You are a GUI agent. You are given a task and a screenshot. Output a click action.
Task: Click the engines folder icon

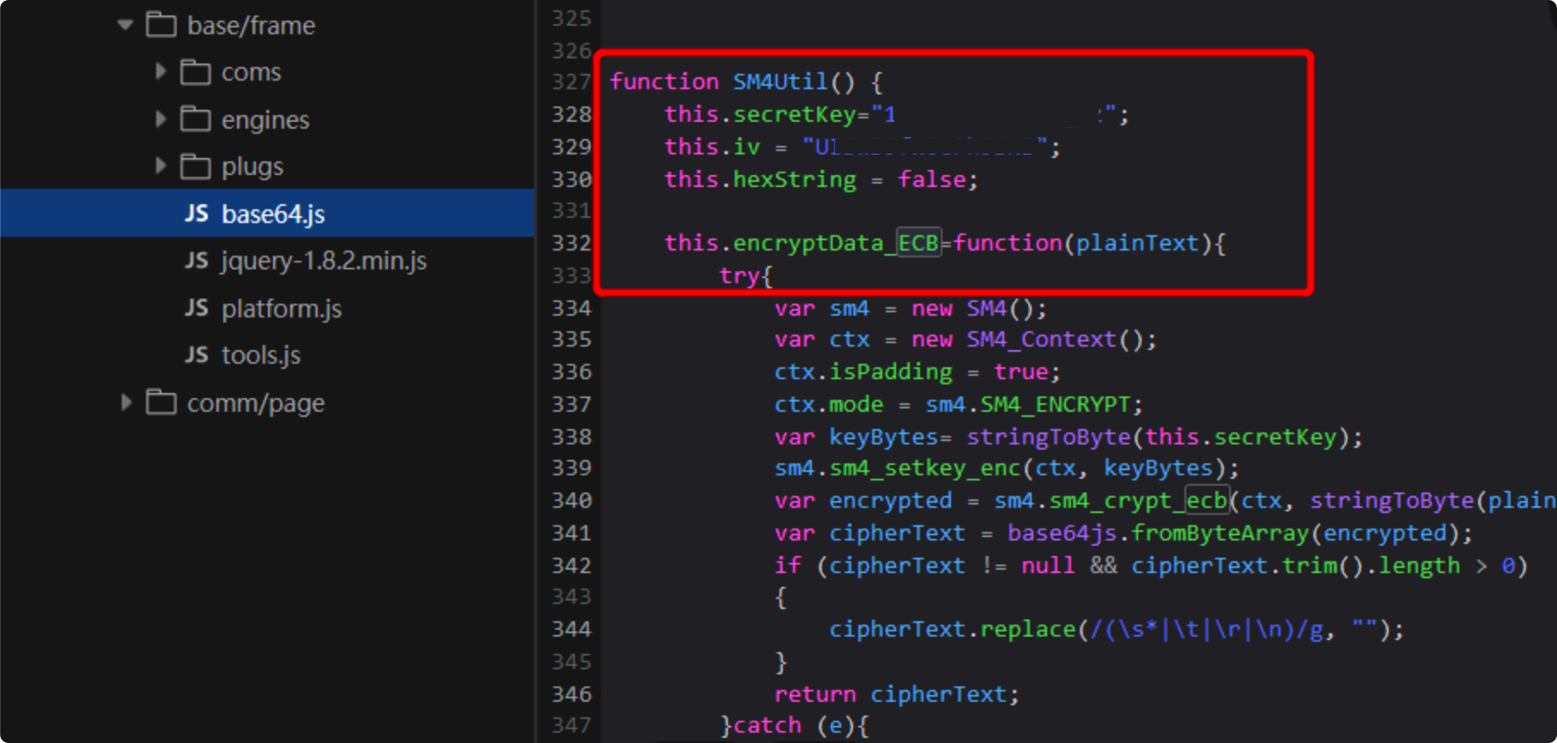tap(195, 119)
